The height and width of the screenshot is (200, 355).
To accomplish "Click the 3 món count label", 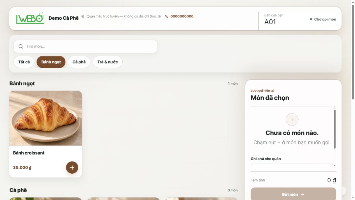I will pos(233,190).
